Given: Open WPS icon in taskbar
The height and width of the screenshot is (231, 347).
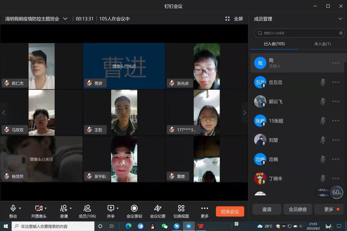Looking at the screenshot, I should 201,226.
